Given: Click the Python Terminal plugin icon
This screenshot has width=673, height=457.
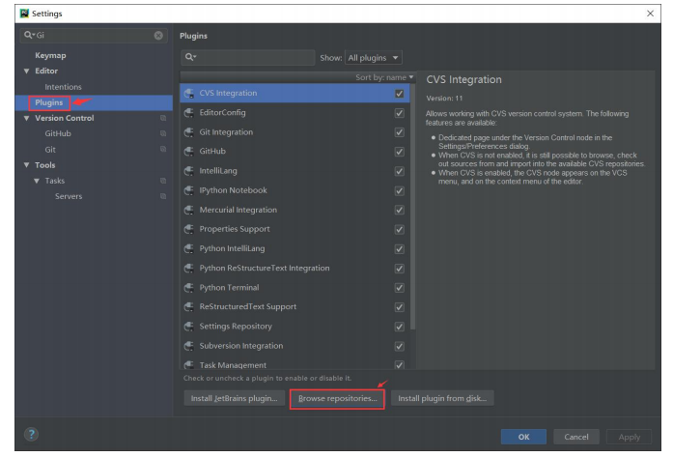Looking at the screenshot, I should [x=189, y=288].
